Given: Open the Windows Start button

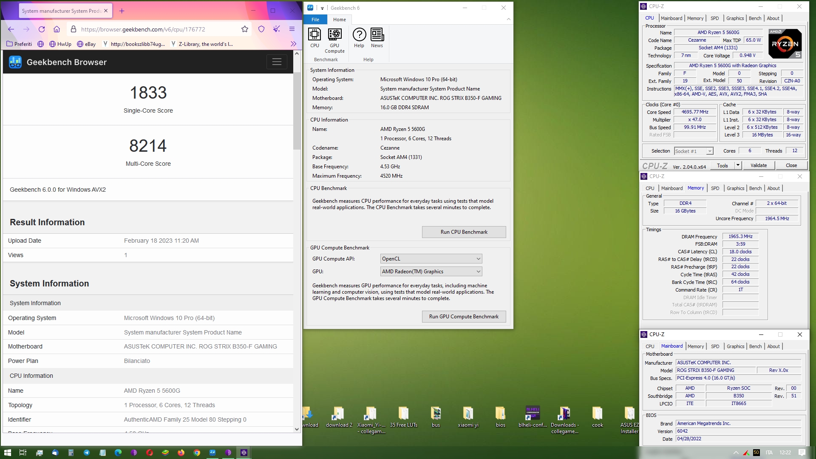Looking at the screenshot, I should point(7,453).
